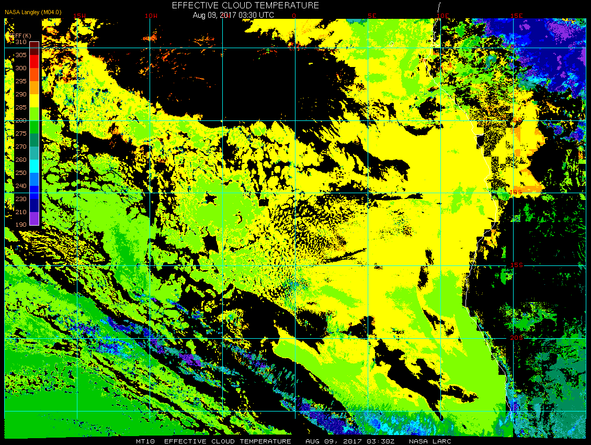Click the light blue 240–250 K swatch
591x445 pixels.
(35, 179)
